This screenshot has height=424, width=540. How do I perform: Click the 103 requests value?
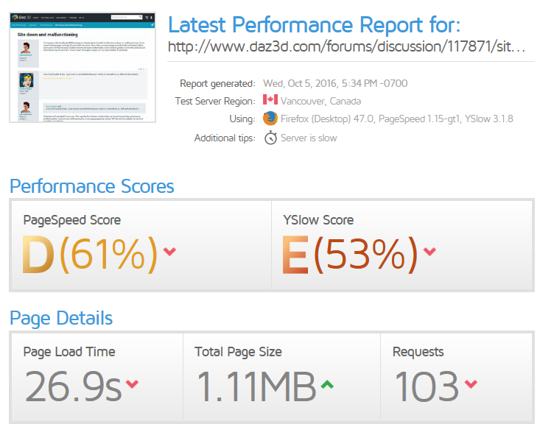(427, 386)
